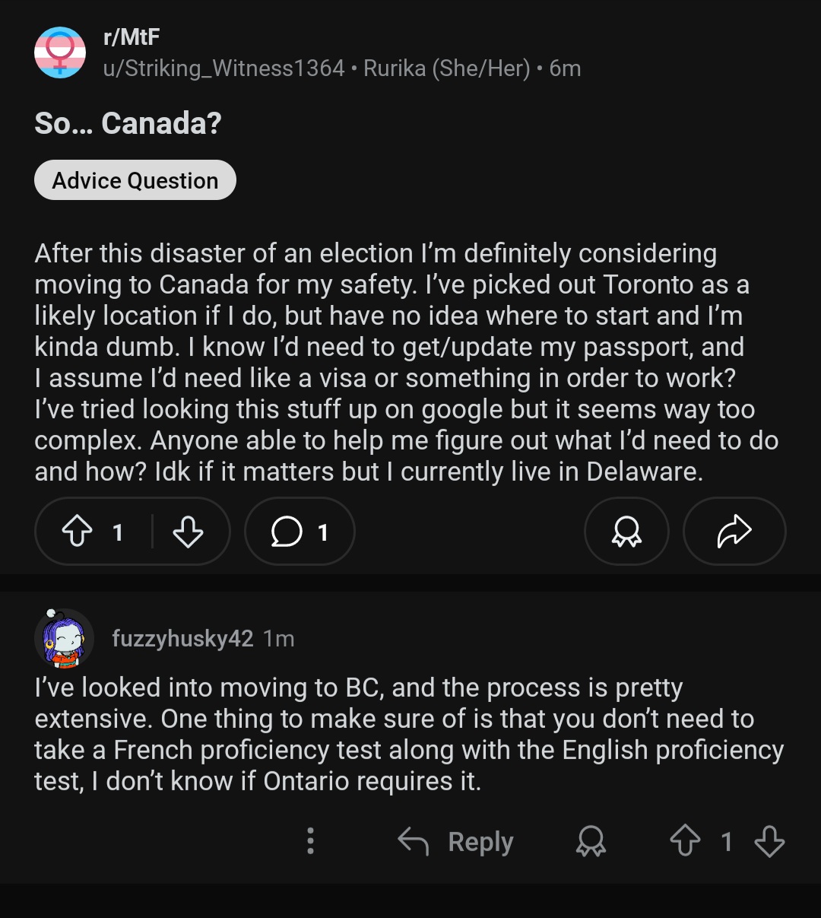The height and width of the screenshot is (918, 821).
Task: Open the fuzzyhusky42 username profile
Action: coord(182,639)
